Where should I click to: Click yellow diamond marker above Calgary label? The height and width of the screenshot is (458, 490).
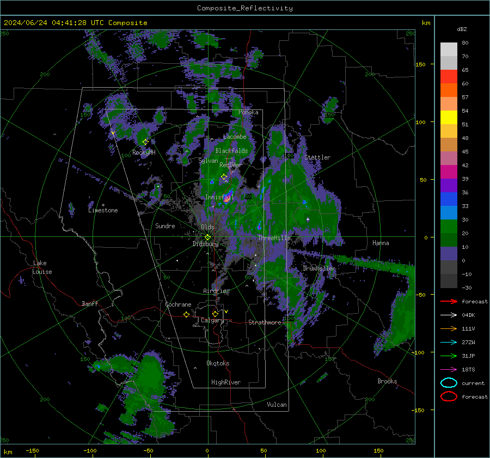pyautogui.click(x=215, y=314)
